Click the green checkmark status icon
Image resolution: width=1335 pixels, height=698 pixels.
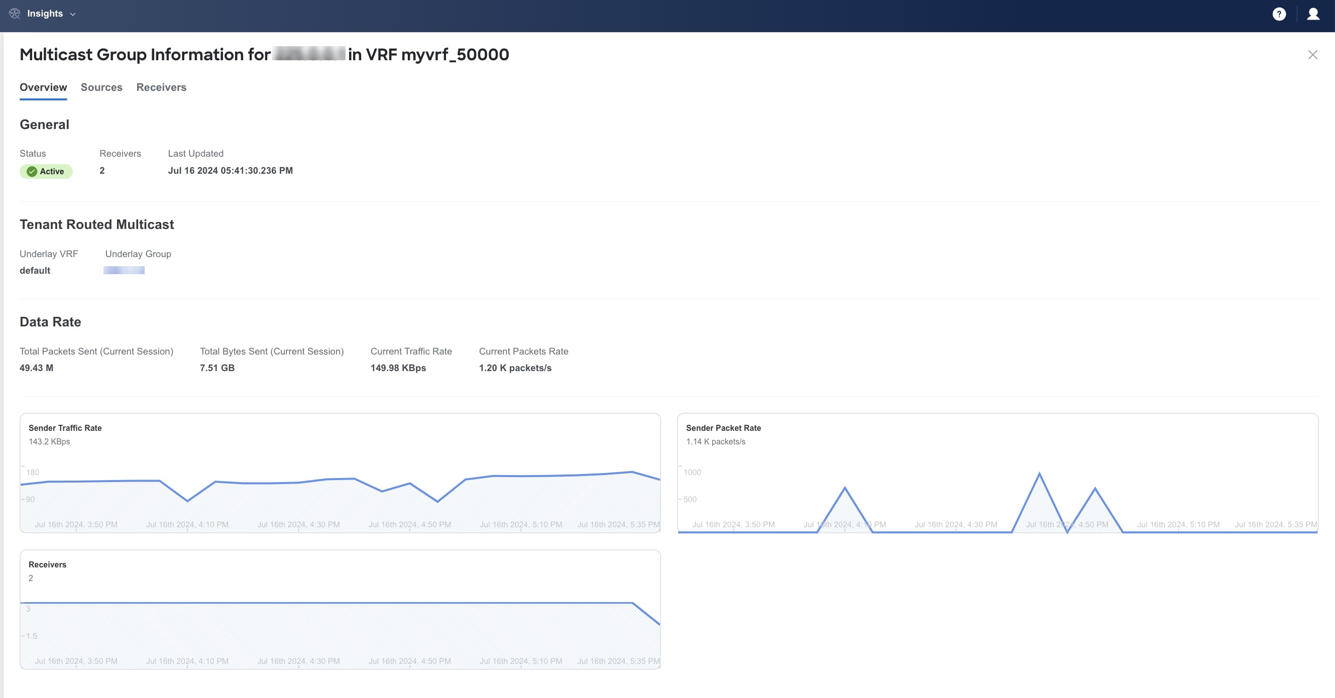click(x=32, y=172)
